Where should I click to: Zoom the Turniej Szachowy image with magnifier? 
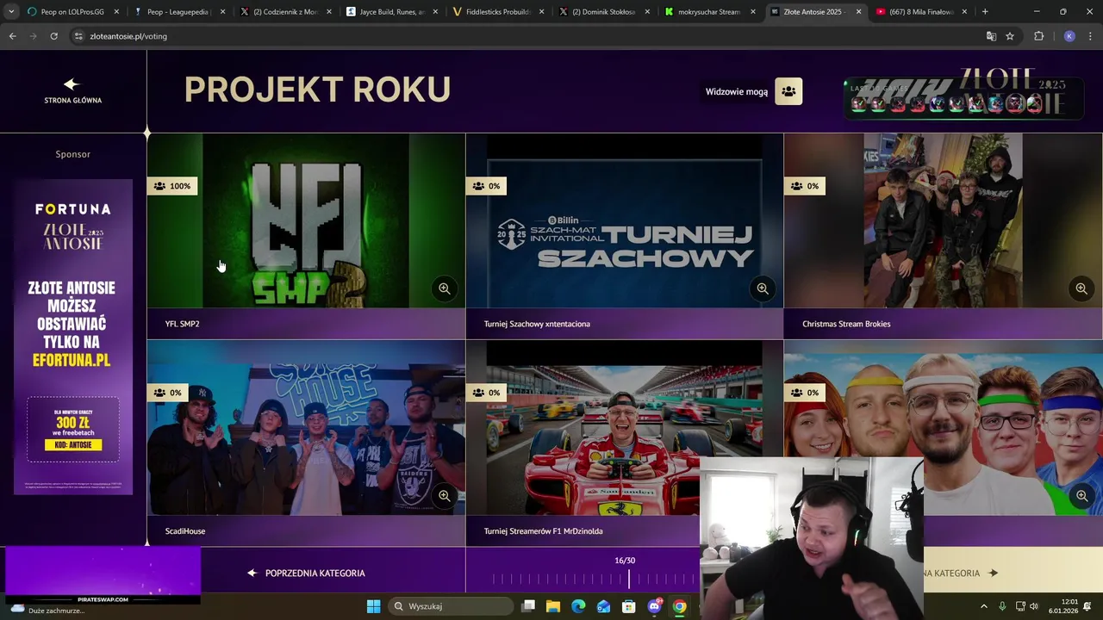(763, 288)
